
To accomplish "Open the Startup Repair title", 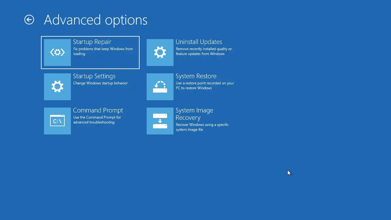I will (92, 42).
